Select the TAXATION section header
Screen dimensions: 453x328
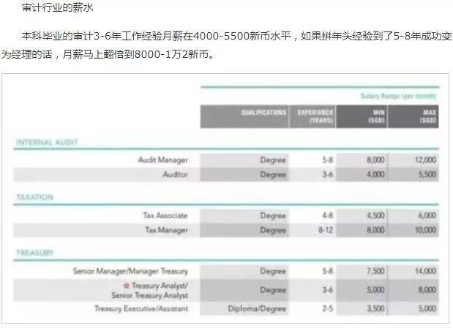(36, 198)
